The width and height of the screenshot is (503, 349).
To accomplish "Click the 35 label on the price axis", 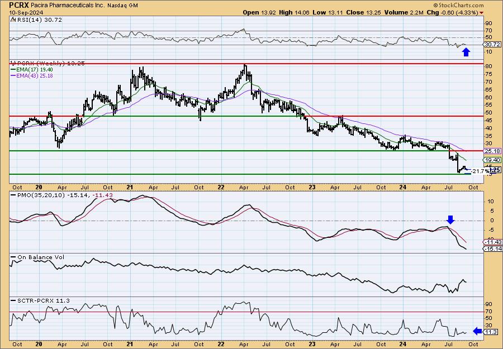I will pos(489,136).
